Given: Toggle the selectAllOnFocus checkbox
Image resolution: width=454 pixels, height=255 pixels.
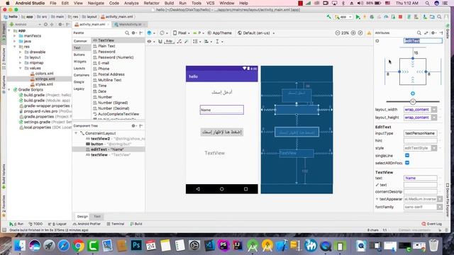Looking at the screenshot, I should [x=407, y=163].
